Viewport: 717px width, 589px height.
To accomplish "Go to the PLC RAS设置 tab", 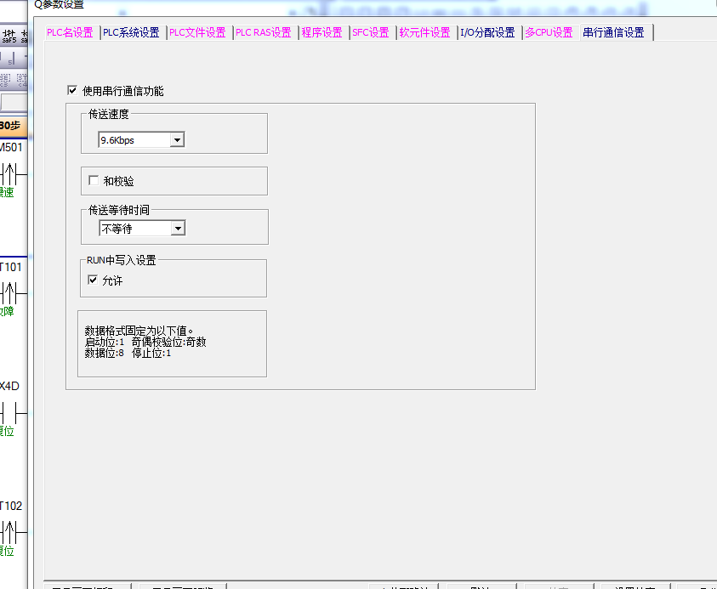I will (x=264, y=33).
